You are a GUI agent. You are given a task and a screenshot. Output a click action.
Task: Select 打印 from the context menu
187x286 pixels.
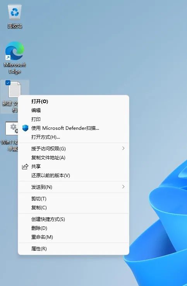tap(74, 119)
